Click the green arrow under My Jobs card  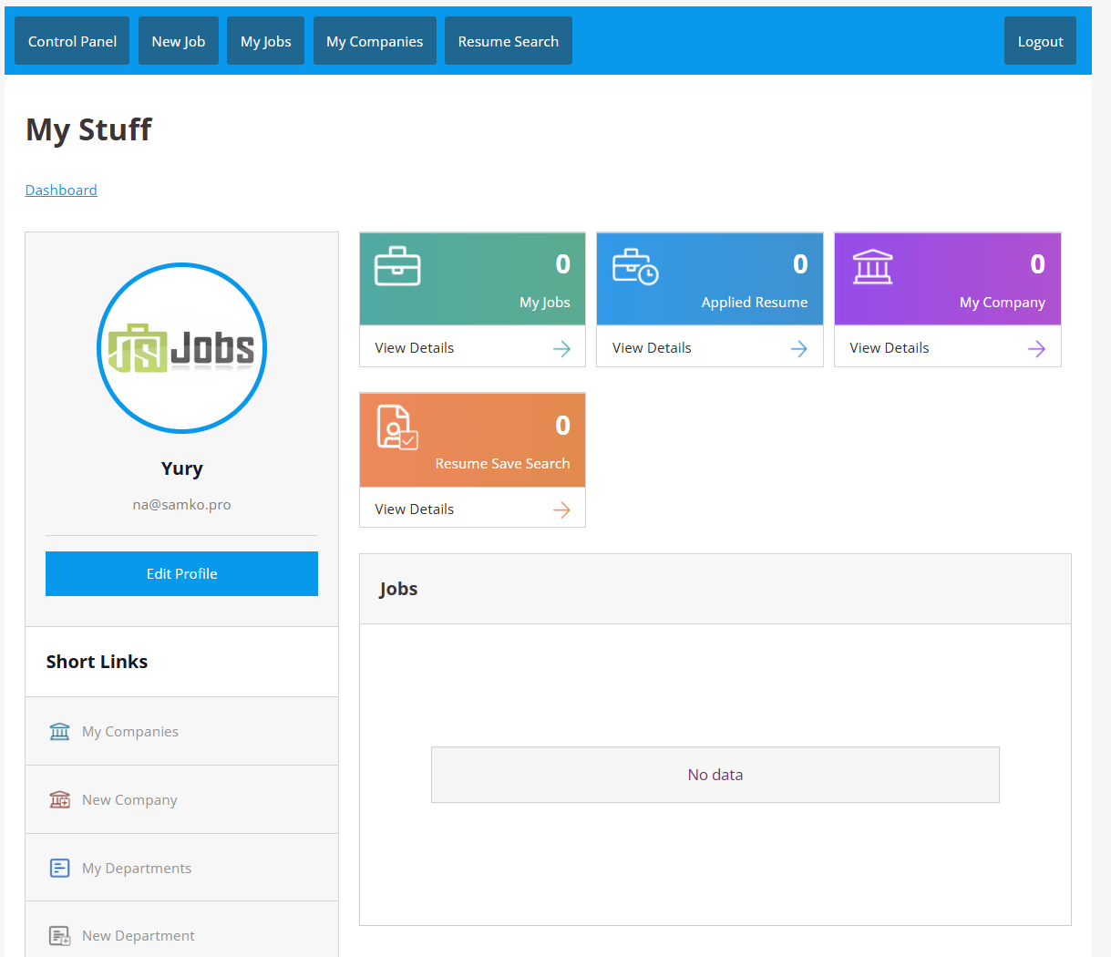point(561,349)
